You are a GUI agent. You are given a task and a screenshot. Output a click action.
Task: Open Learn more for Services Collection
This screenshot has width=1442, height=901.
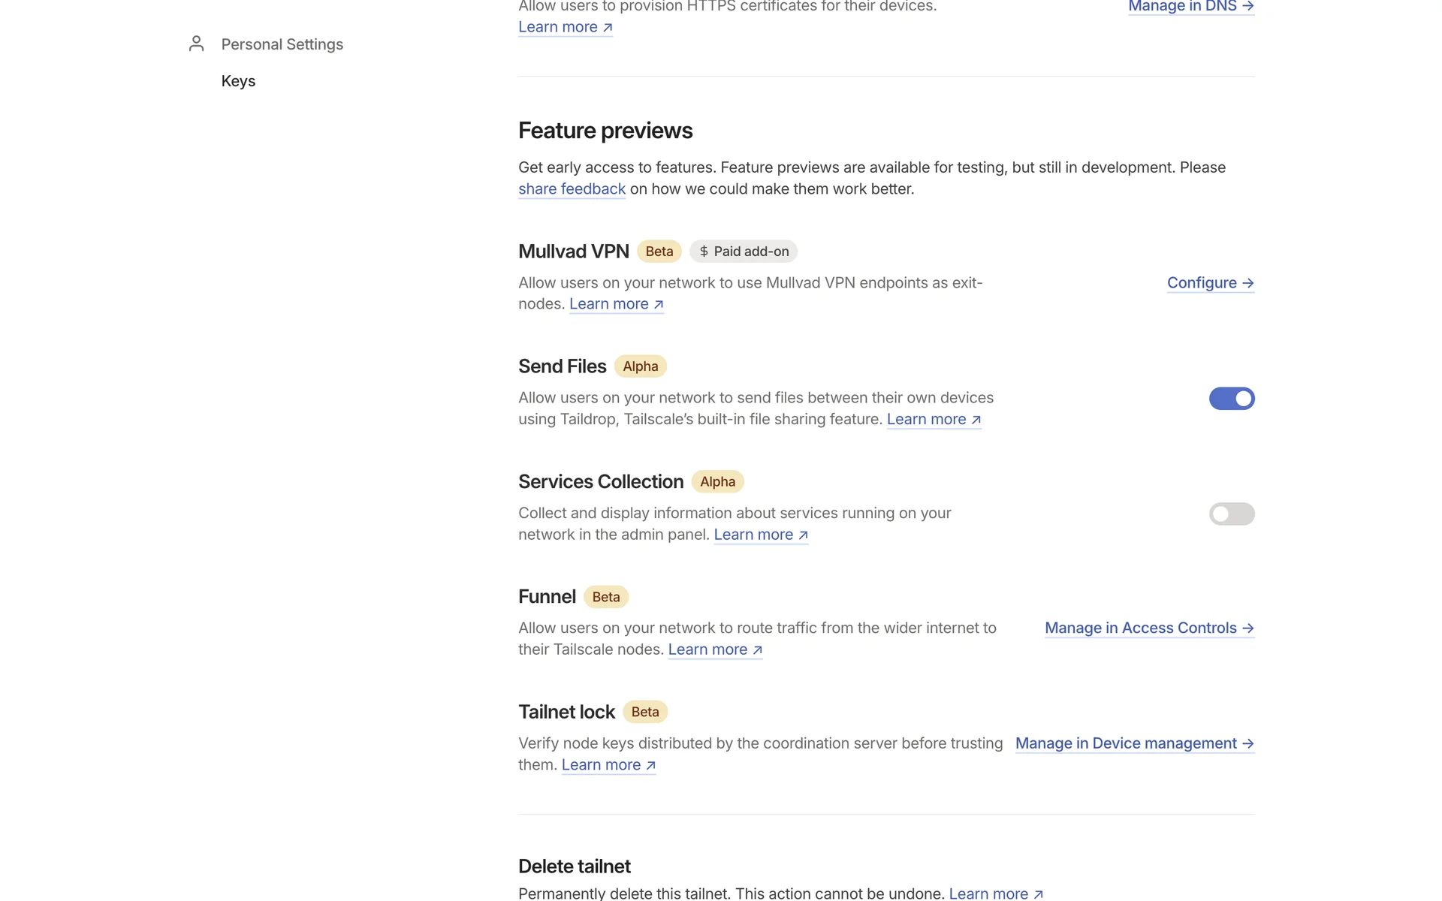pyautogui.click(x=760, y=535)
